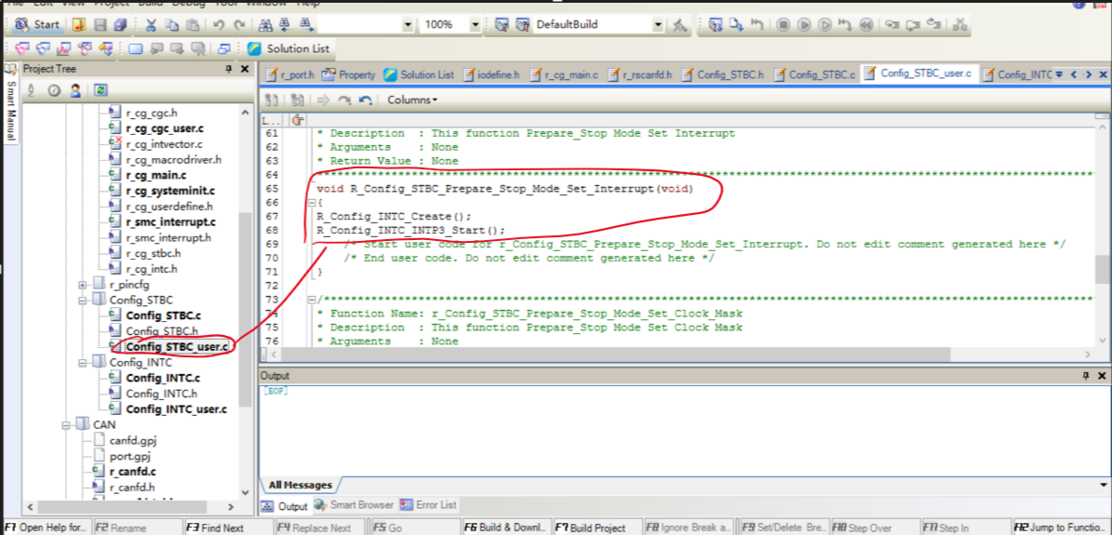Cut selection with the scissors icon

151,24
